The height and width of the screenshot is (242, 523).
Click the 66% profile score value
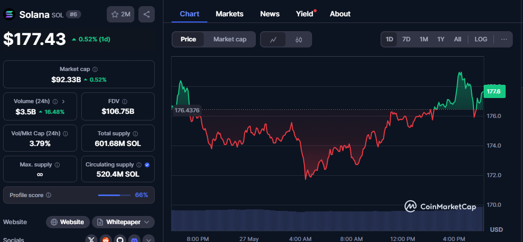(141, 195)
